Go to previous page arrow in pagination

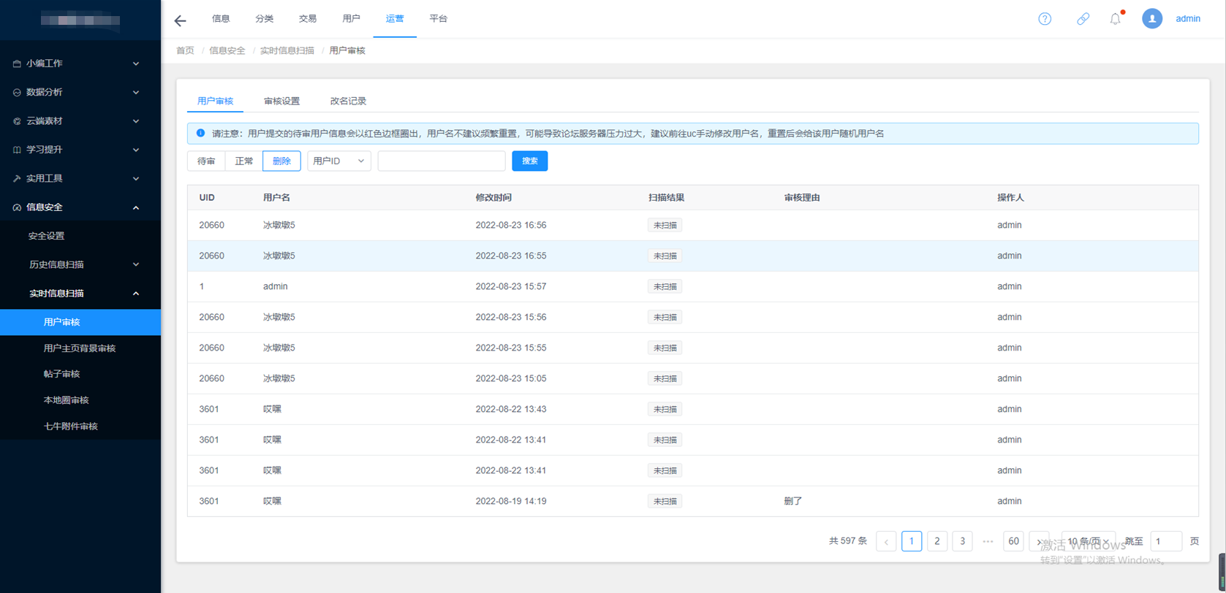pyautogui.click(x=886, y=541)
